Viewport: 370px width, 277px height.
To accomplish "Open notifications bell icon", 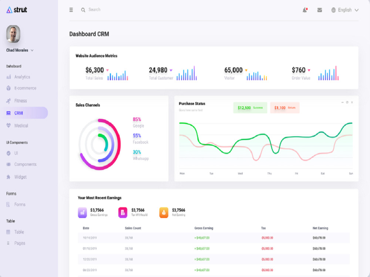I will pos(305,10).
